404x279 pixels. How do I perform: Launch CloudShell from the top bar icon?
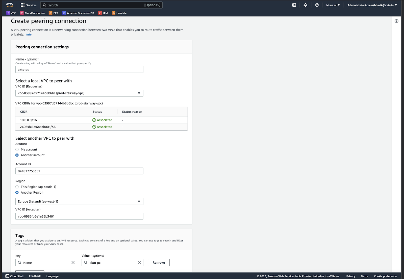(x=294, y=5)
